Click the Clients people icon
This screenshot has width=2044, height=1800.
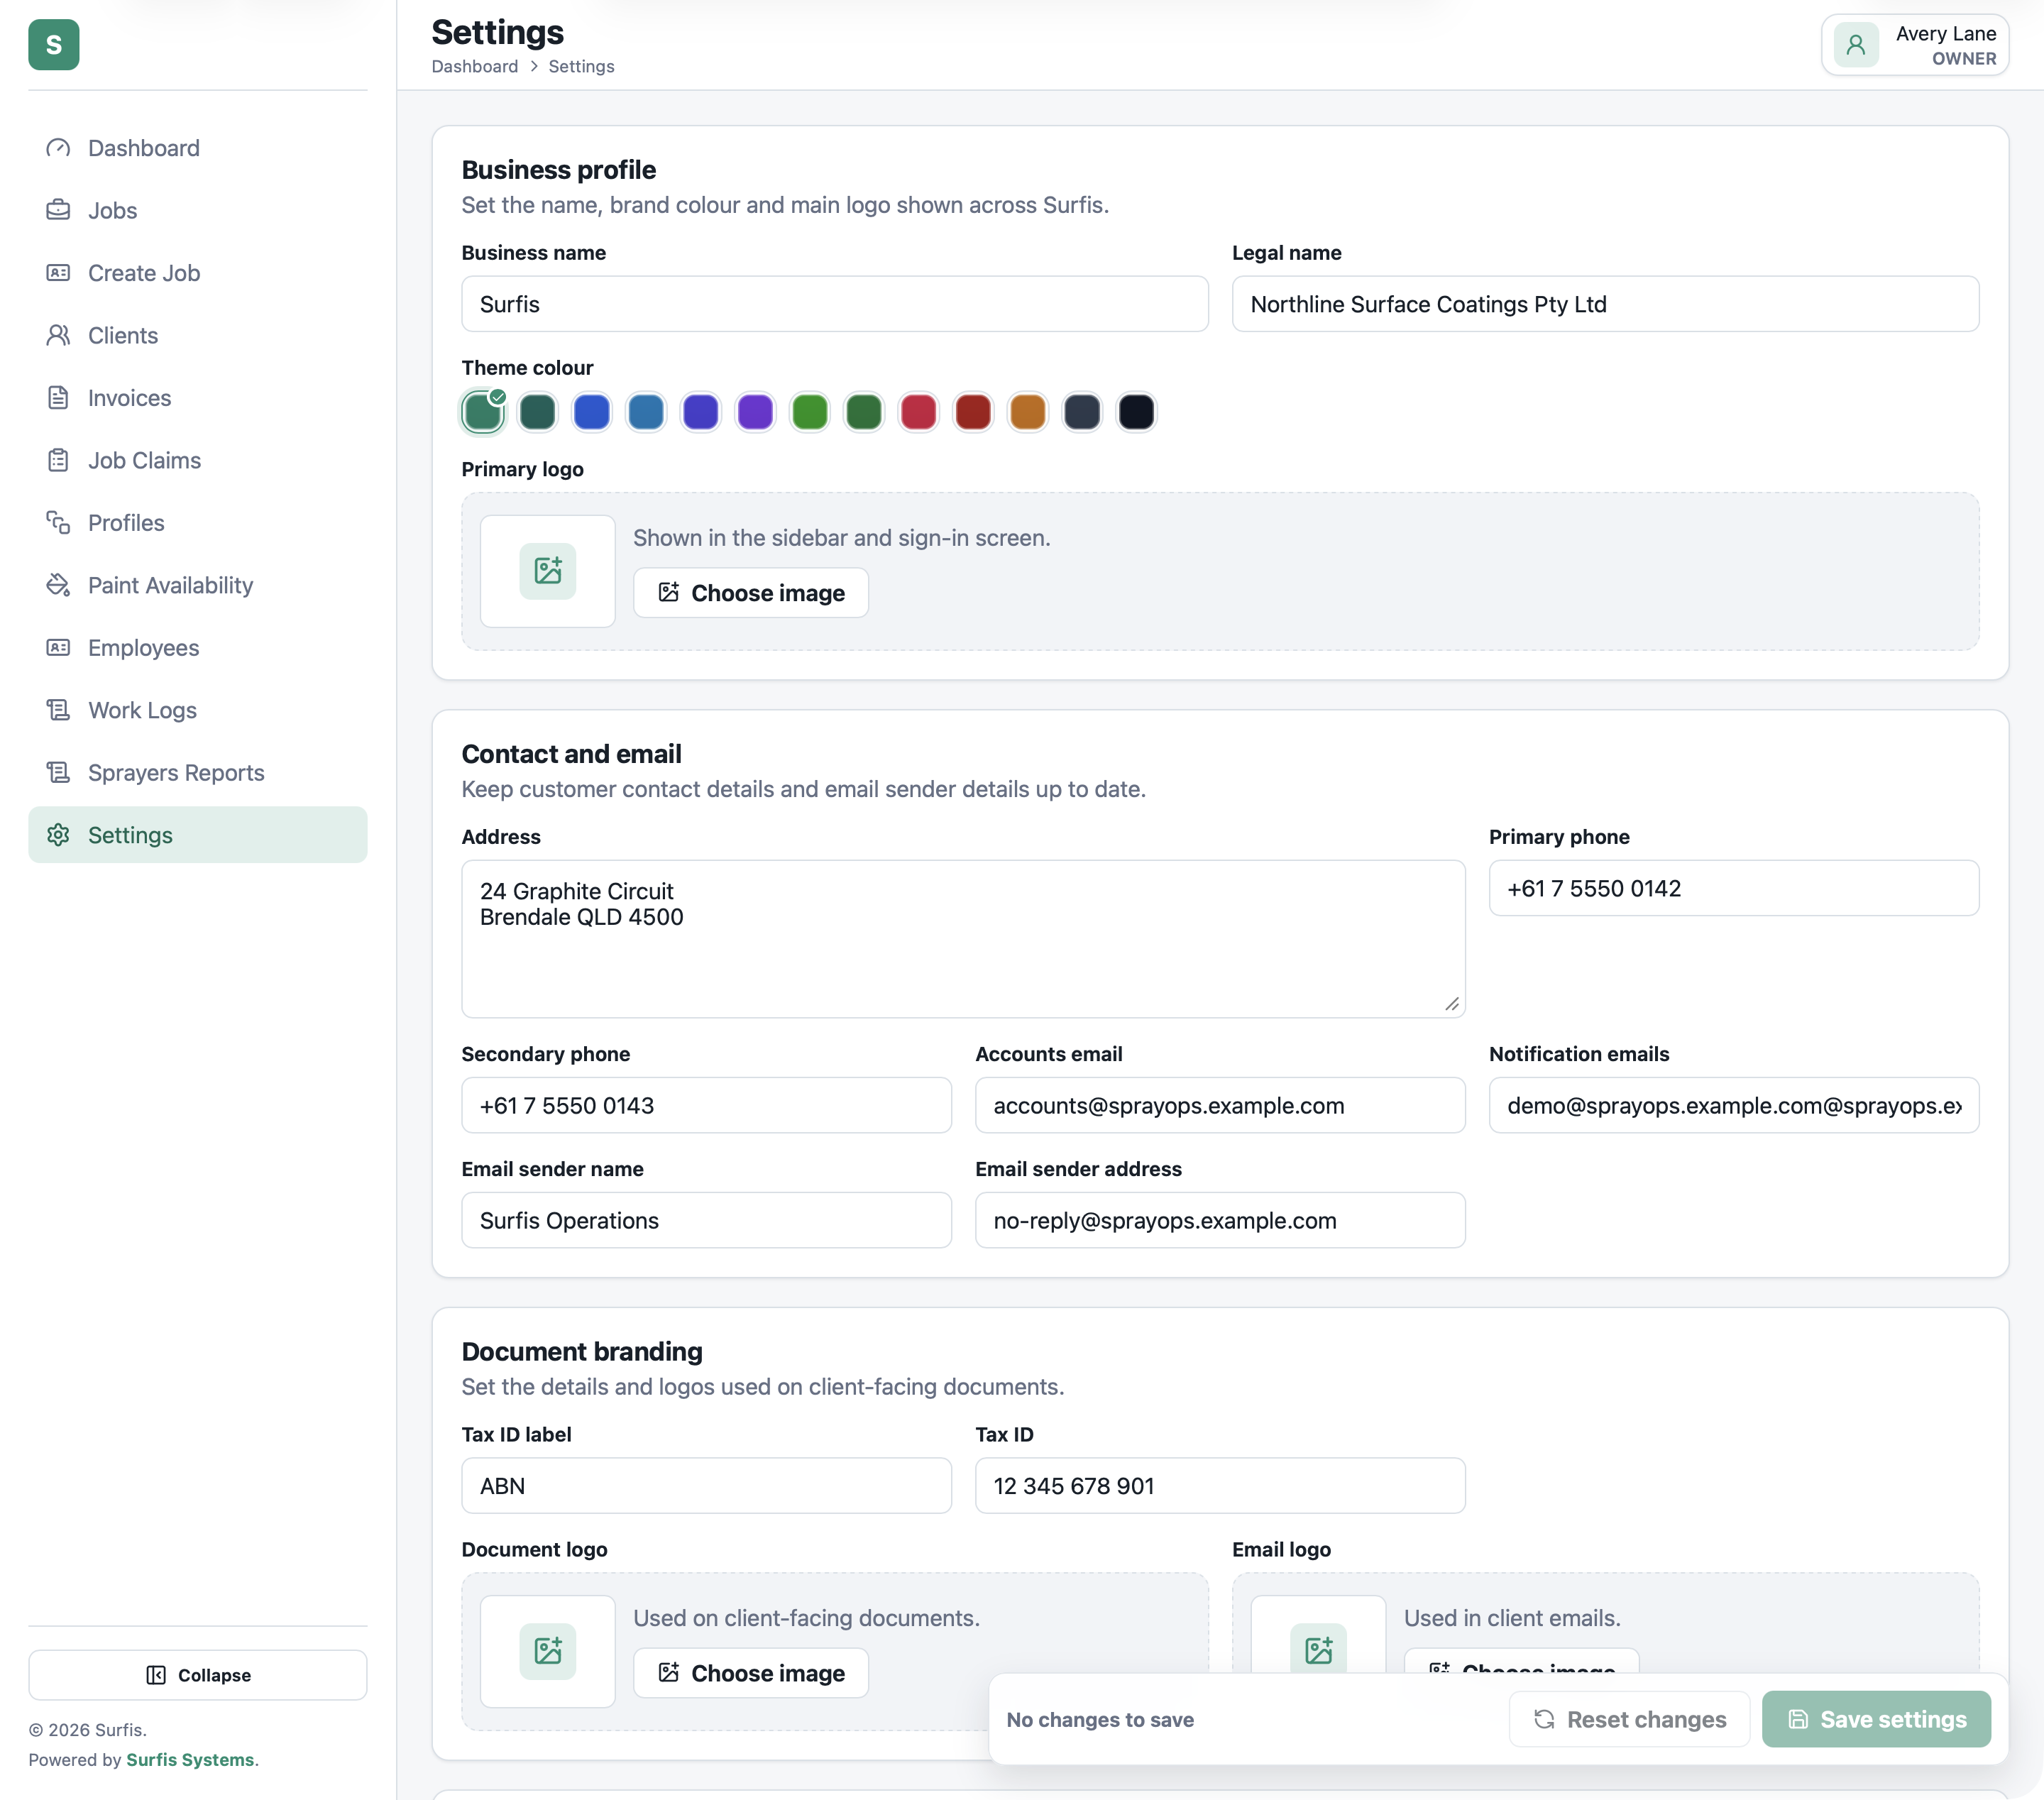tap(58, 335)
